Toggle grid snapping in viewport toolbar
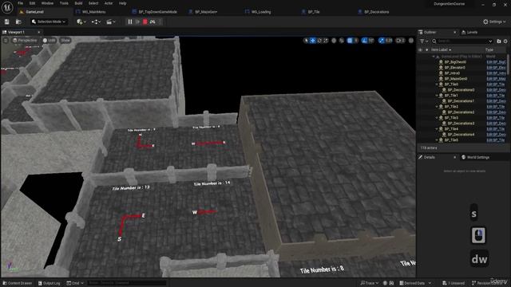511x287 pixels. coord(350,41)
